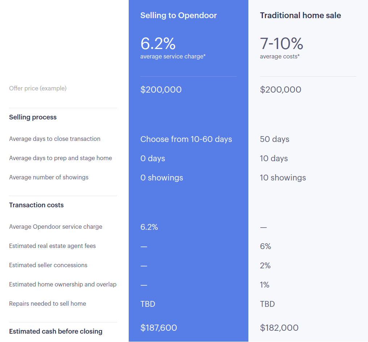Select the traditional sale cash total '$182,000'

pos(279,328)
